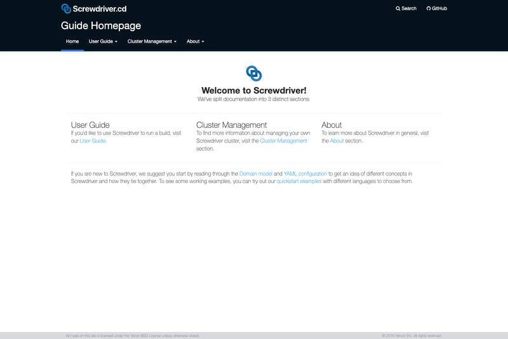Click the search magnifier icon
This screenshot has width=508, height=339.
(x=398, y=9)
